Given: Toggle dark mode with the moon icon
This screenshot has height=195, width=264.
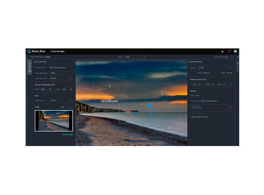Looking at the screenshot, I should coord(222,51).
